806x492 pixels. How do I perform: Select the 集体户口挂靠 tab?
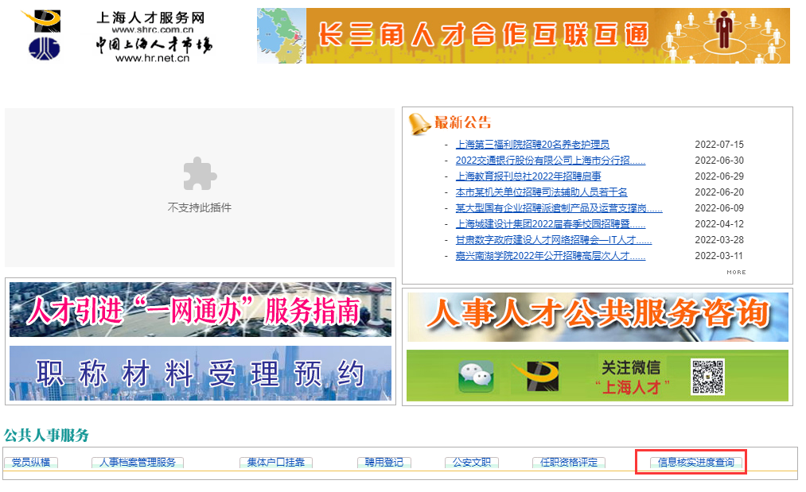click(276, 463)
